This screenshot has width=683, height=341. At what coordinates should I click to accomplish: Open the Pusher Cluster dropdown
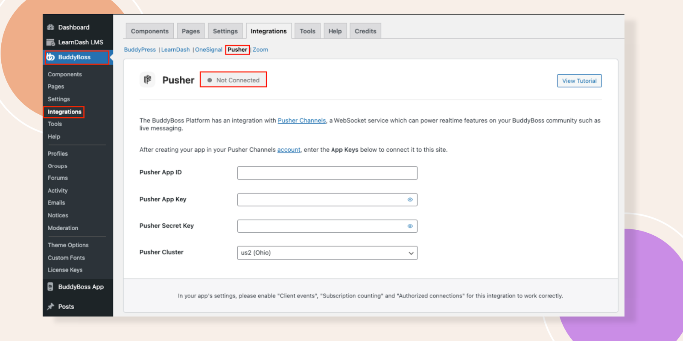coord(327,253)
